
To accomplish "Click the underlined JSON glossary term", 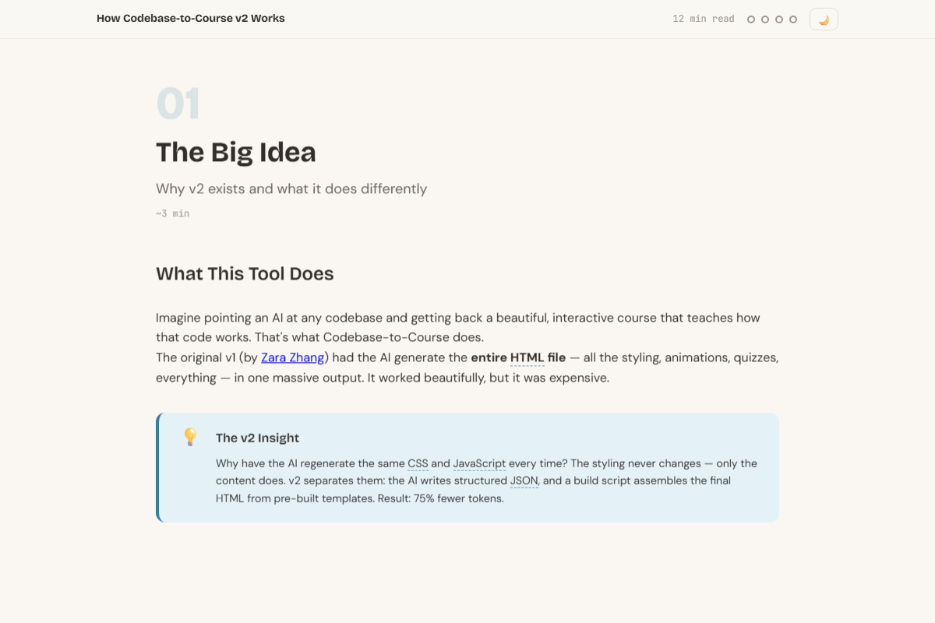I will pos(524,480).
